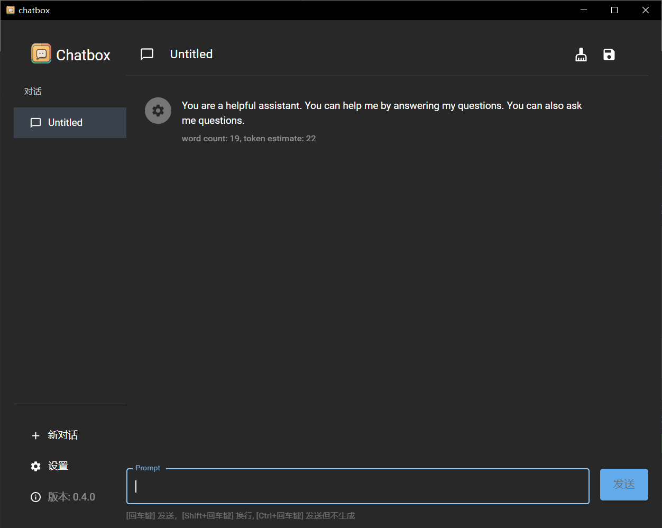The height and width of the screenshot is (528, 662).
Task: Focus the Prompt input field
Action: click(358, 486)
